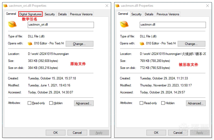This screenshot has height=140, width=214.
Task: Click Change button for uactmon_ori.dll
Action: coord(79,44)
